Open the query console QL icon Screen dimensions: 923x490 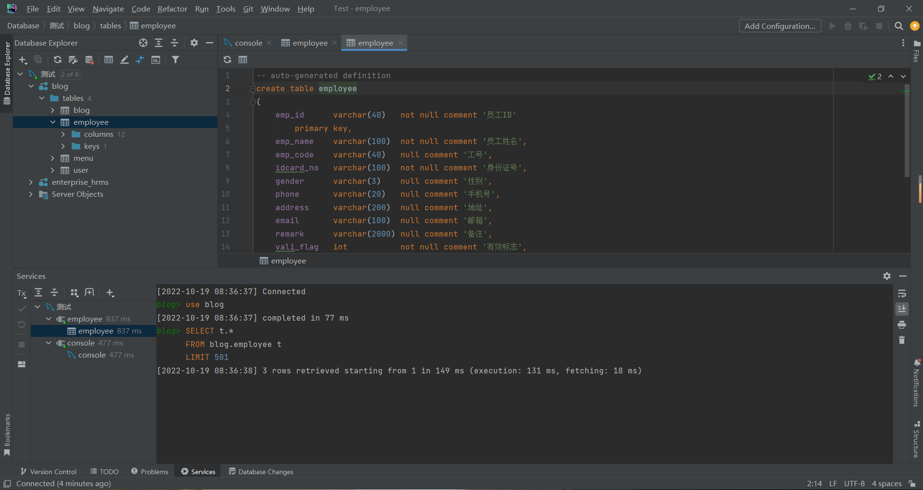pos(156,60)
